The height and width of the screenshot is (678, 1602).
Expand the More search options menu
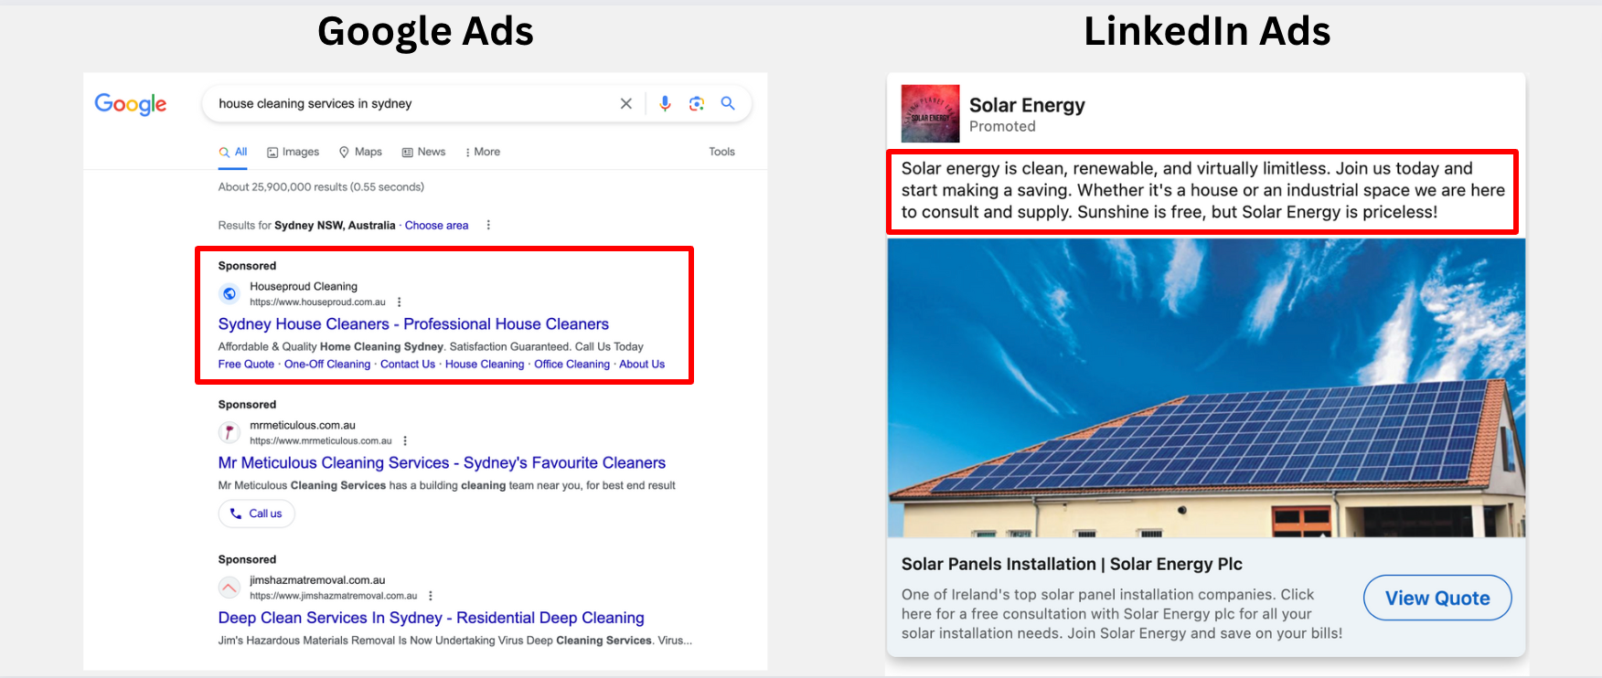pyautogui.click(x=483, y=152)
